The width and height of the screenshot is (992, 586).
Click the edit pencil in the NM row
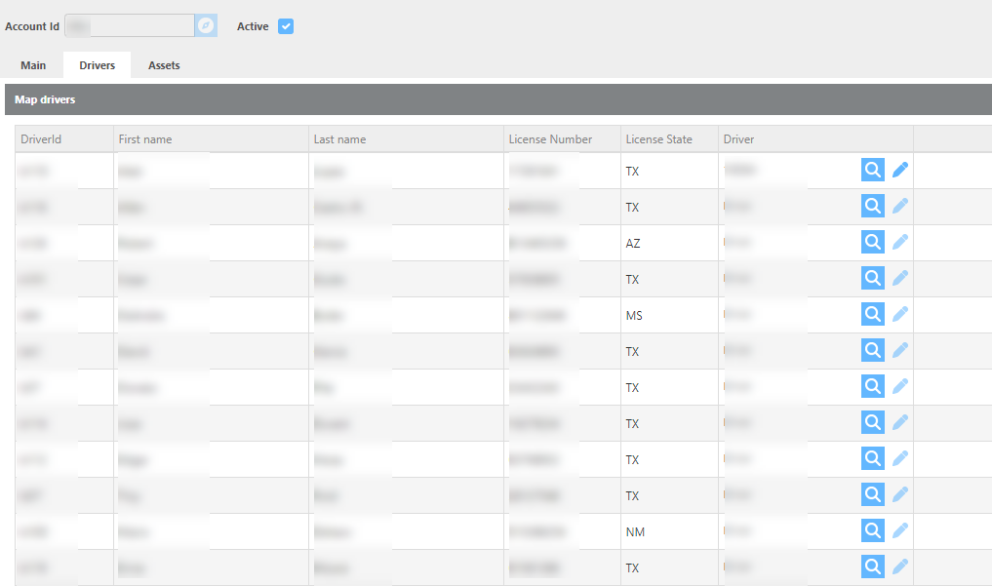tap(900, 530)
